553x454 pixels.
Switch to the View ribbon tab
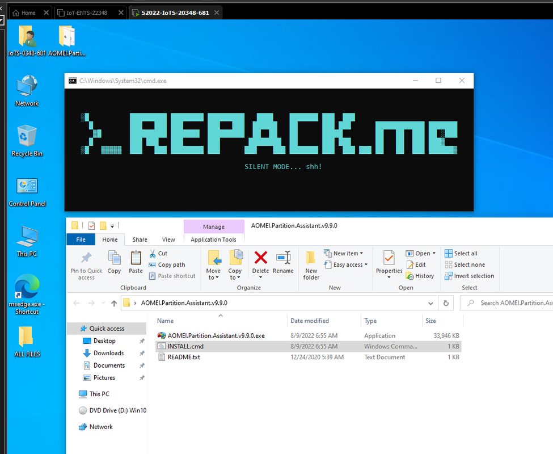coord(168,239)
